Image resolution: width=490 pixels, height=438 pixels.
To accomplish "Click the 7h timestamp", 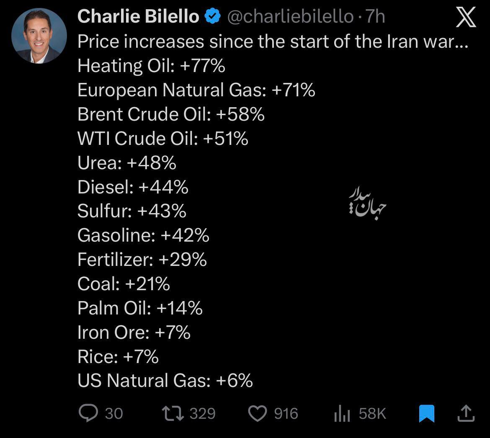I will (x=375, y=17).
